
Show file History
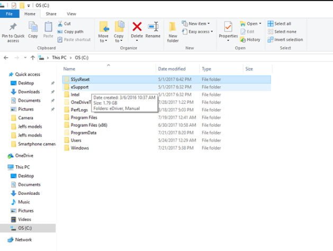coord(250,40)
